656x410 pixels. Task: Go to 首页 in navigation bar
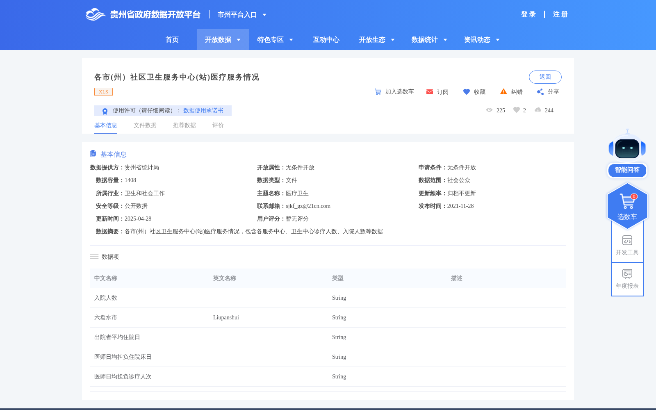[172, 40]
